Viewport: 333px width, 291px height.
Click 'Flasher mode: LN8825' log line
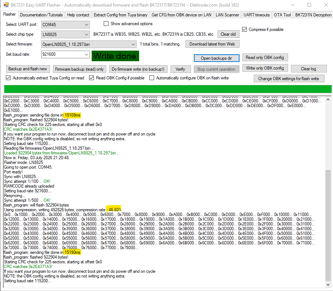(23, 162)
